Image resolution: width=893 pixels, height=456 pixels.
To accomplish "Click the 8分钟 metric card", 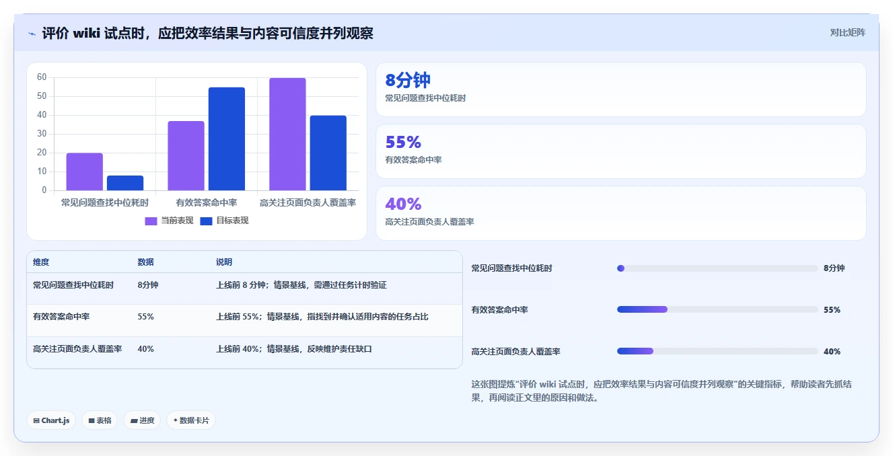I will click(x=620, y=89).
